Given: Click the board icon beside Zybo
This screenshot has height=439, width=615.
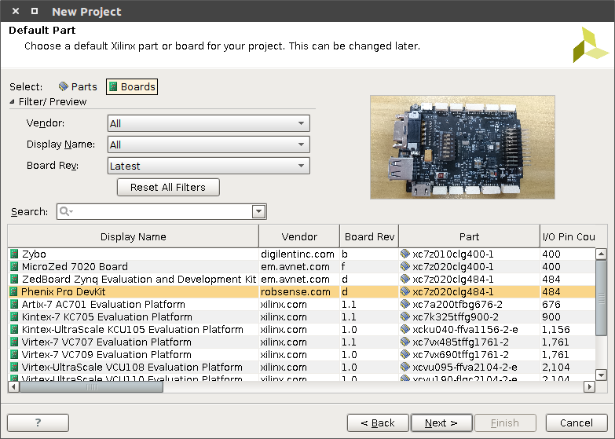Looking at the screenshot, I should pyautogui.click(x=14, y=254).
